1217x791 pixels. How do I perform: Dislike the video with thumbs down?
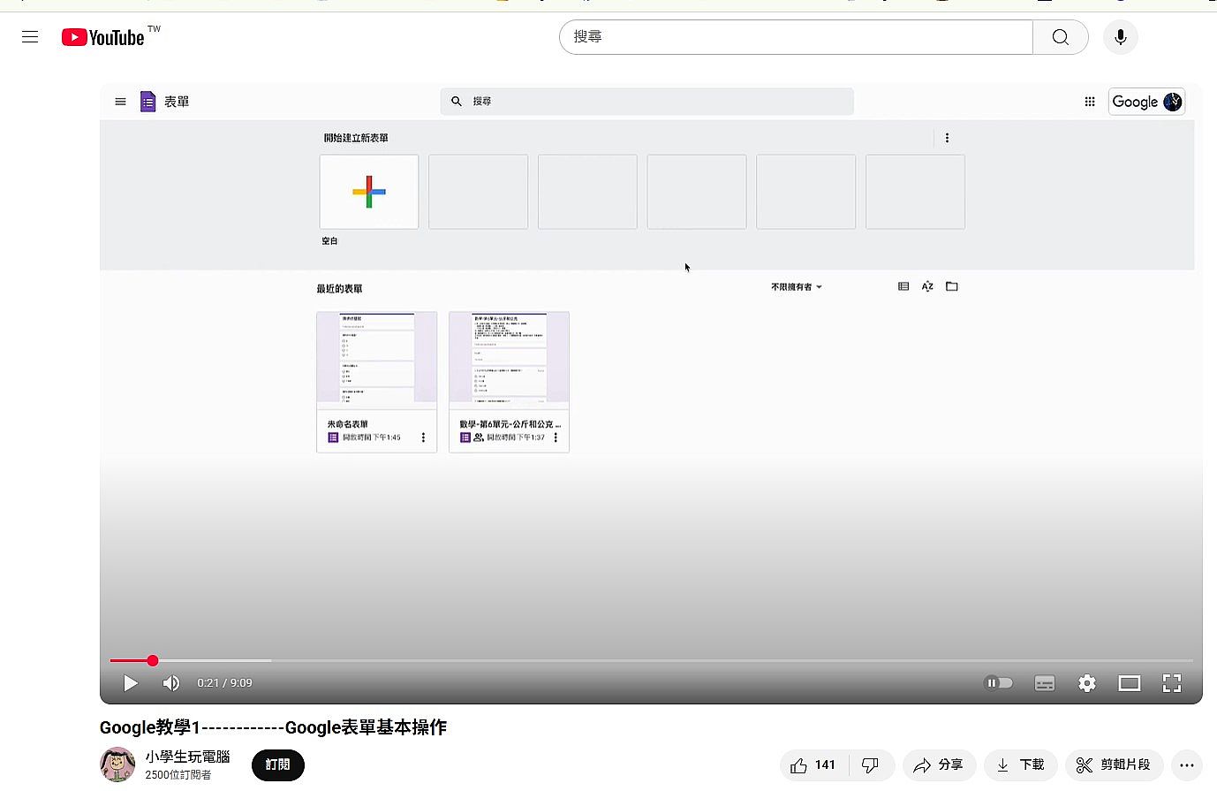(871, 765)
